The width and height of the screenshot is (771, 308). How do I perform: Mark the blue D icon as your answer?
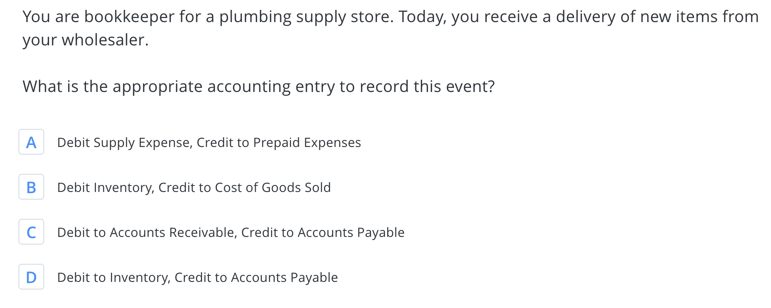(31, 277)
